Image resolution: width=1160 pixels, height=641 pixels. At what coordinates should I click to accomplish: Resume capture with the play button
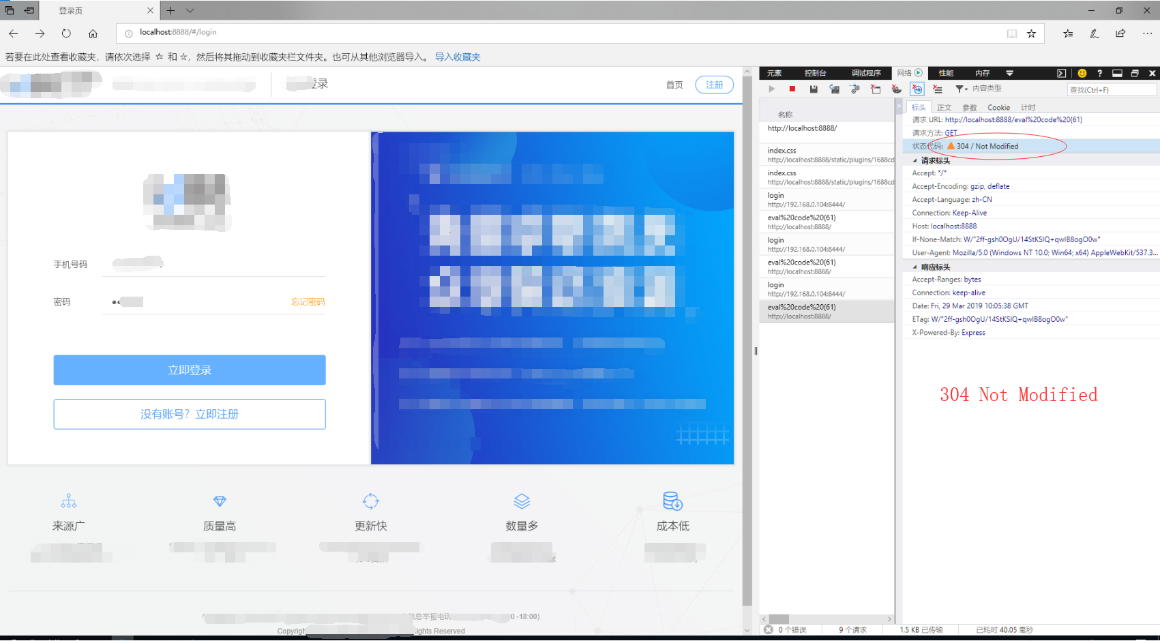coord(771,89)
